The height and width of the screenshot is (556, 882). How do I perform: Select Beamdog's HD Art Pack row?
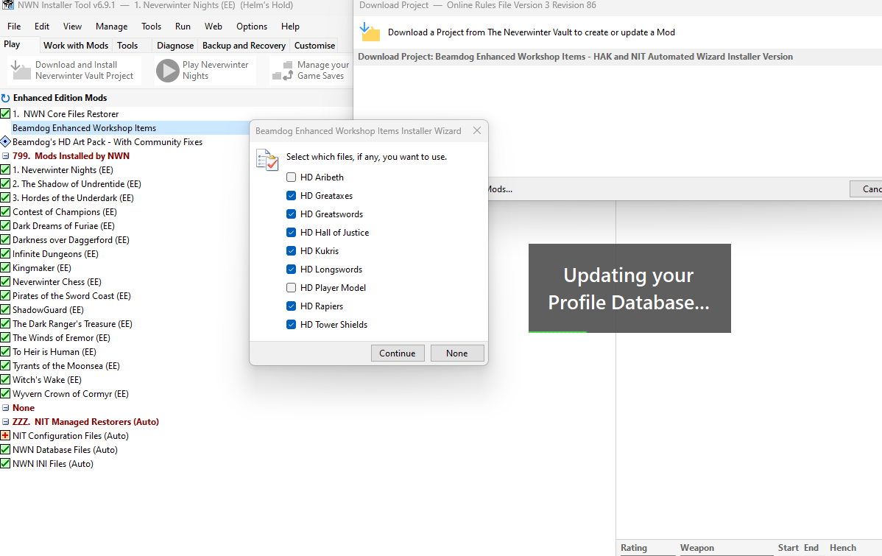(107, 142)
